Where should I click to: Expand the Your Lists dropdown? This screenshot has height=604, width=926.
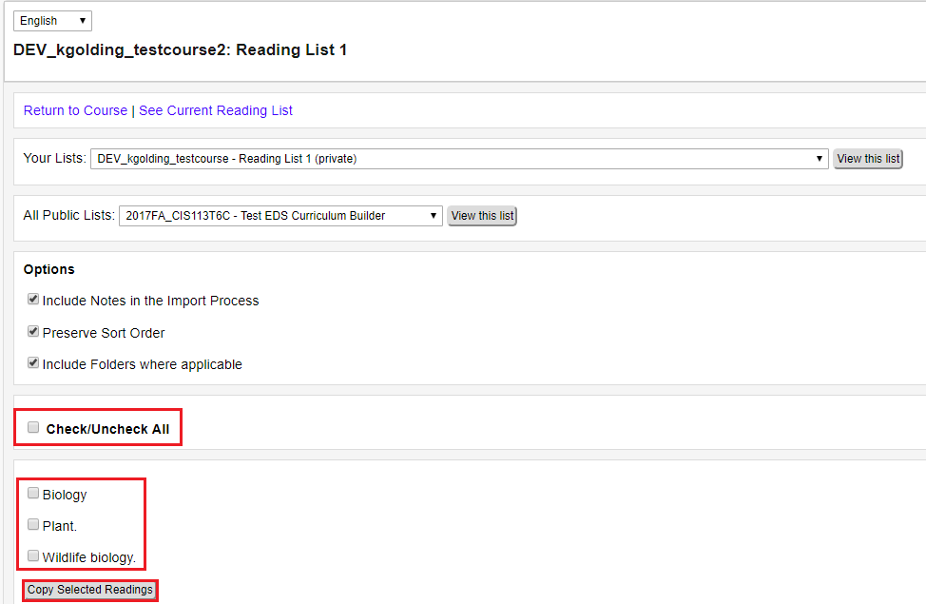(459, 159)
